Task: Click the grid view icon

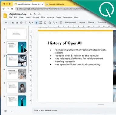Action: pos(5,111)
